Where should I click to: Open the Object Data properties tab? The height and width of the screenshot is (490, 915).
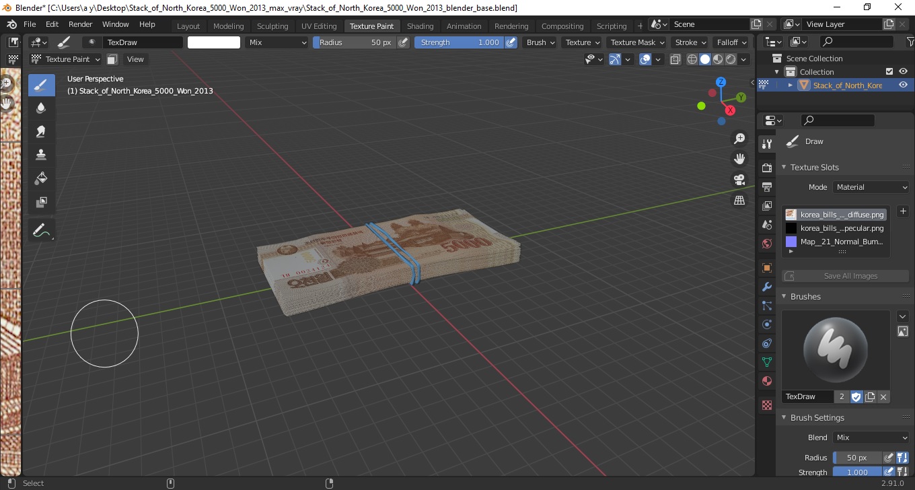pyautogui.click(x=766, y=362)
